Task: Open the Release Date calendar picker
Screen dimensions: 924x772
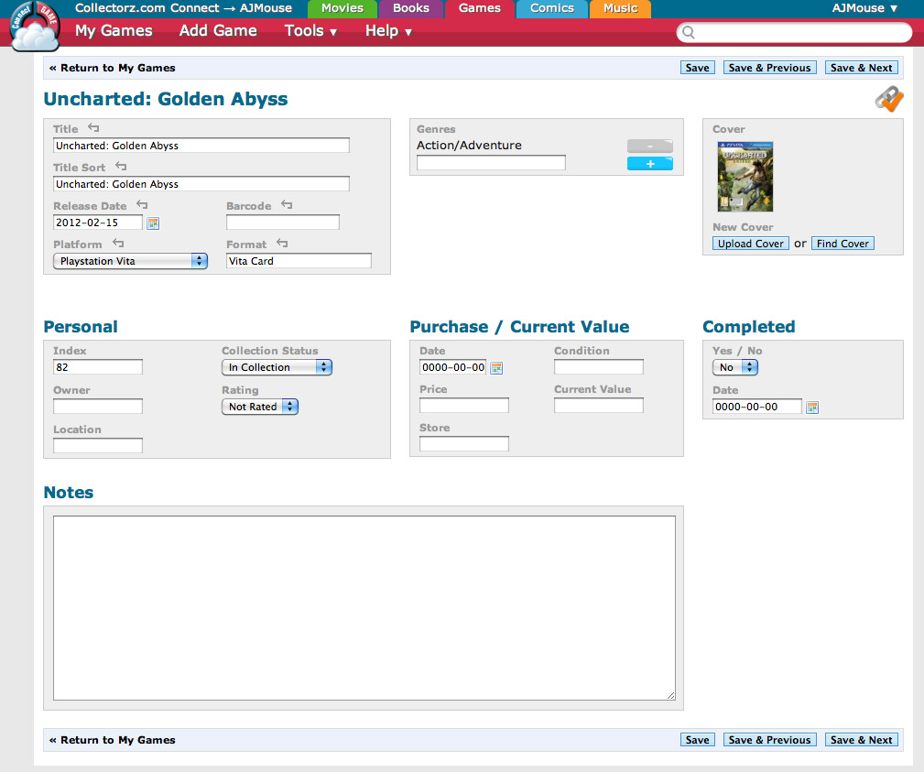Action: [153, 223]
